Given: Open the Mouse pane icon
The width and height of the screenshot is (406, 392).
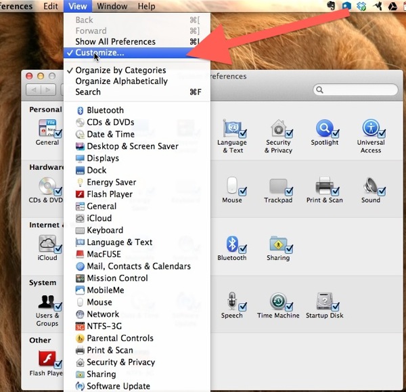Looking at the screenshot, I should 231,186.
